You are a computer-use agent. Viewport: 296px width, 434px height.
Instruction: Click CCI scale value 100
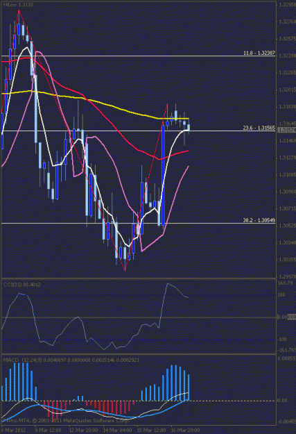point(281,295)
